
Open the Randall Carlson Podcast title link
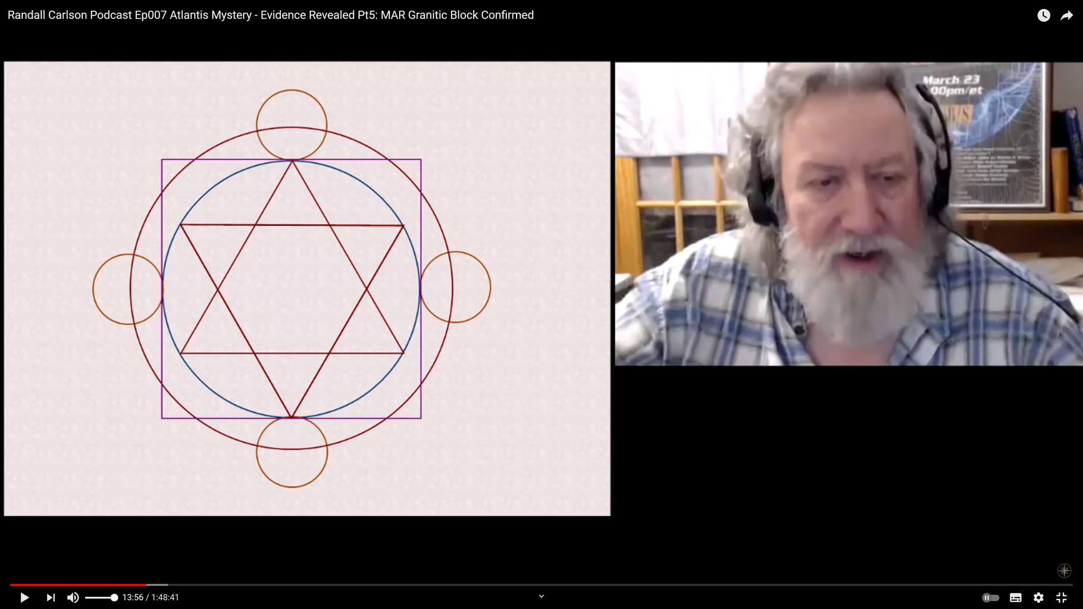[x=270, y=15]
